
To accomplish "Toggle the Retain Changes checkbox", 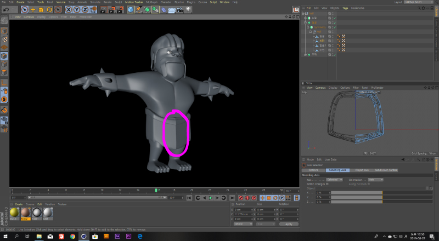I will pos(327,184).
